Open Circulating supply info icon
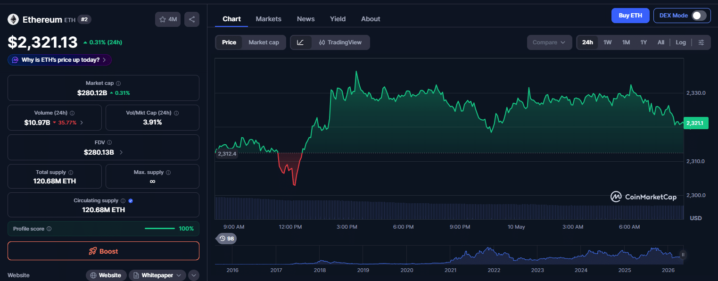The height and width of the screenshot is (281, 718). point(123,201)
